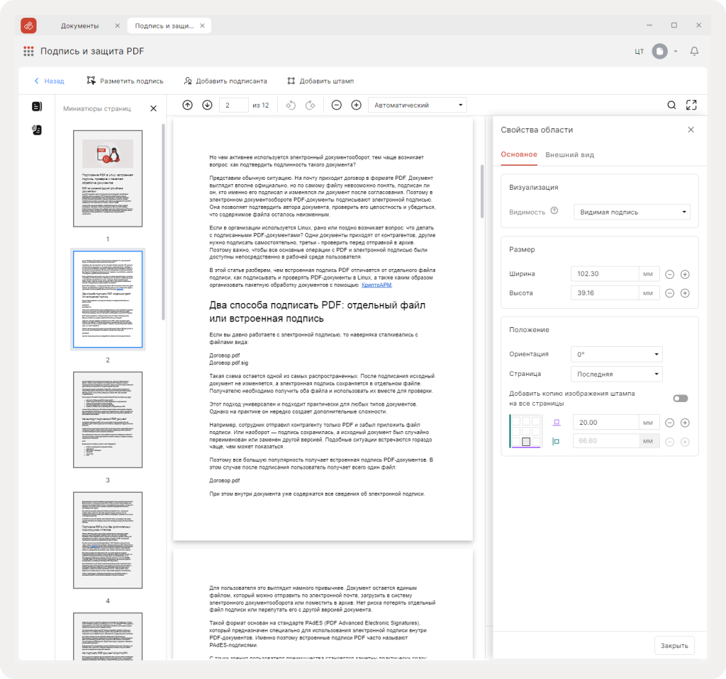Go to previous page with up arrow
Viewport: 726px width, 679px height.
[187, 105]
